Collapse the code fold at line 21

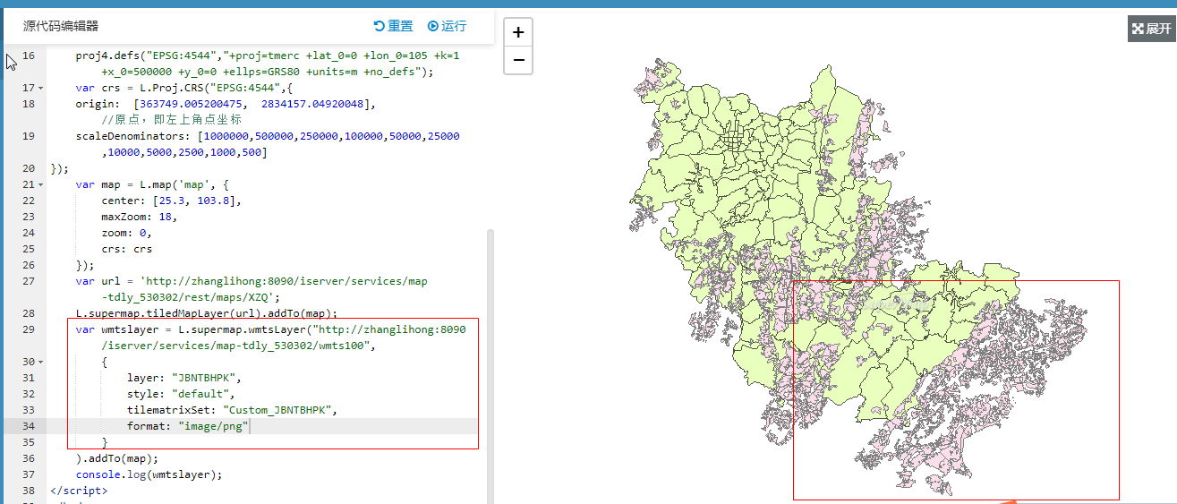pos(41,184)
